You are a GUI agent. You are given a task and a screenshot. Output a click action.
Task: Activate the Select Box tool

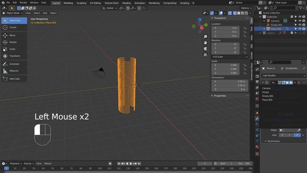[14, 21]
